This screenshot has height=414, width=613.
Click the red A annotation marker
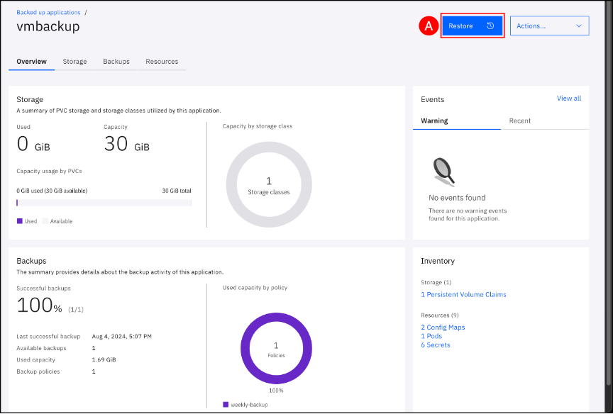pos(428,26)
